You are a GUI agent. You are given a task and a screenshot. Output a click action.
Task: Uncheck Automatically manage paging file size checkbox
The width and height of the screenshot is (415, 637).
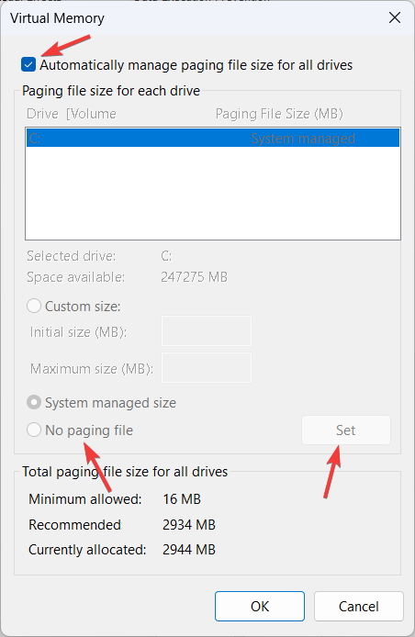click(28, 64)
